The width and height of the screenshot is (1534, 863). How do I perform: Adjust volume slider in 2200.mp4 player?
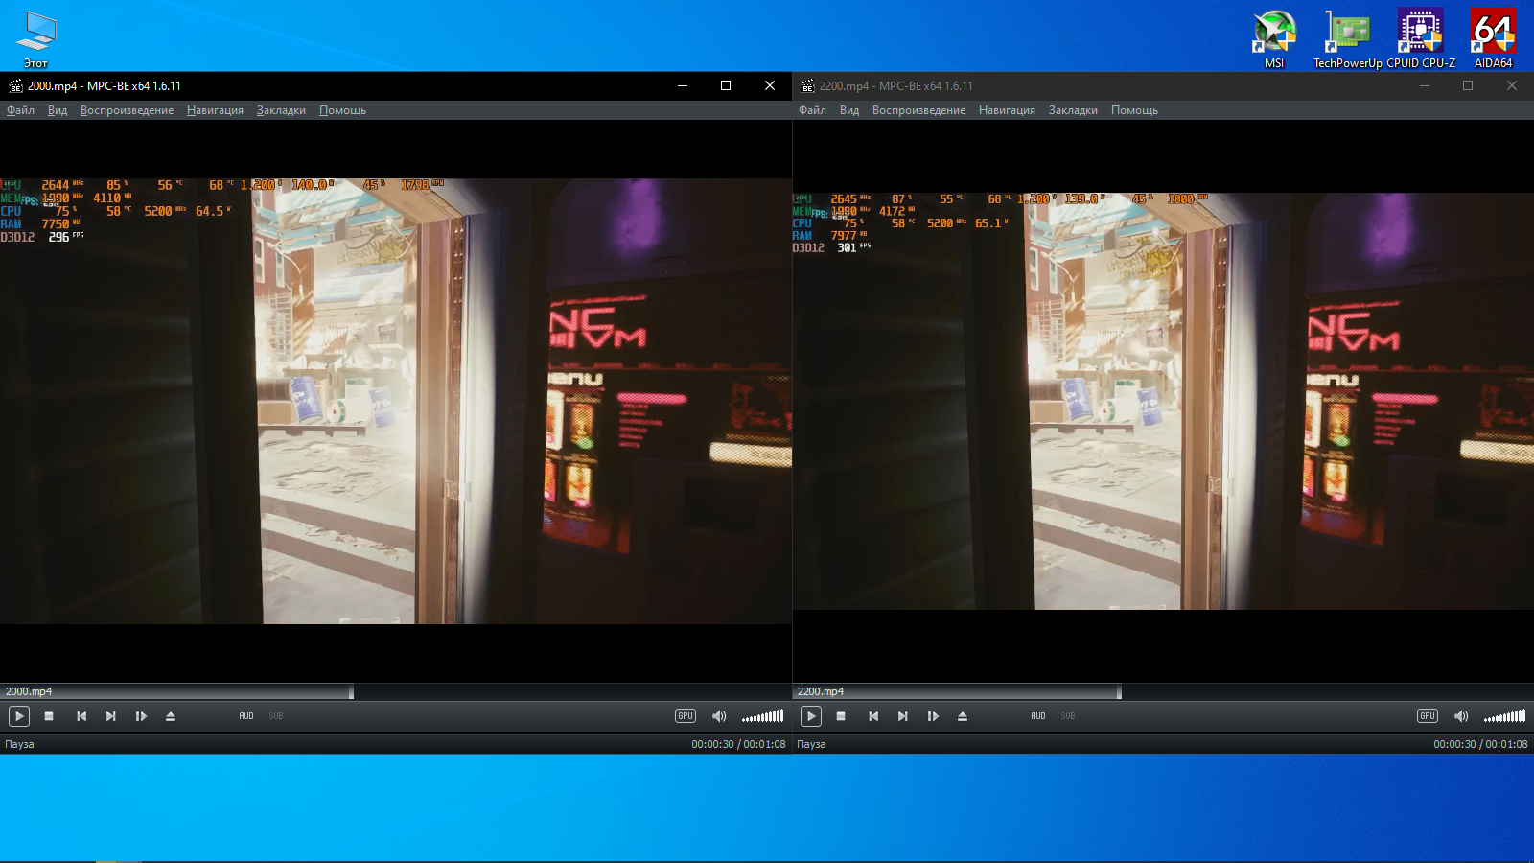[1505, 716]
